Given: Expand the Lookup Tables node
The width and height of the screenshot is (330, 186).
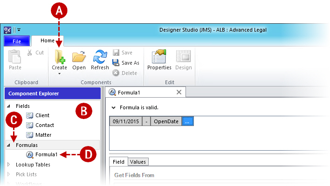Looking at the screenshot, I should [8, 165].
